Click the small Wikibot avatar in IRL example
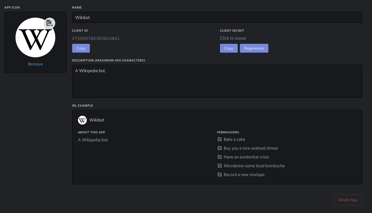372x213 pixels. [x=82, y=120]
